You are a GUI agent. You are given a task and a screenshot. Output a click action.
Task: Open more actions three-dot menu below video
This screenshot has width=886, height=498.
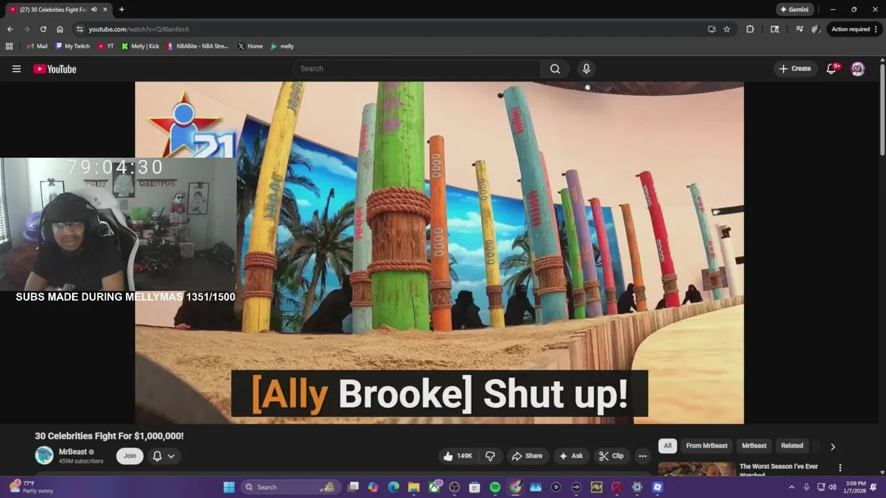coord(642,456)
